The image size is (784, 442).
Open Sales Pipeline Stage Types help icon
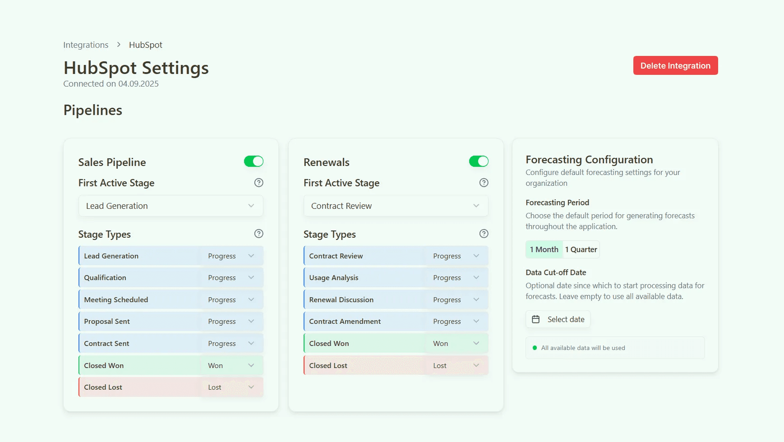[x=258, y=234]
